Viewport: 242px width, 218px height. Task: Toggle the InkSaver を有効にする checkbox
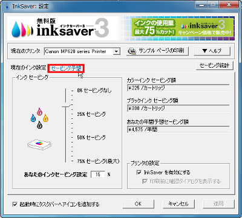tap(139, 173)
